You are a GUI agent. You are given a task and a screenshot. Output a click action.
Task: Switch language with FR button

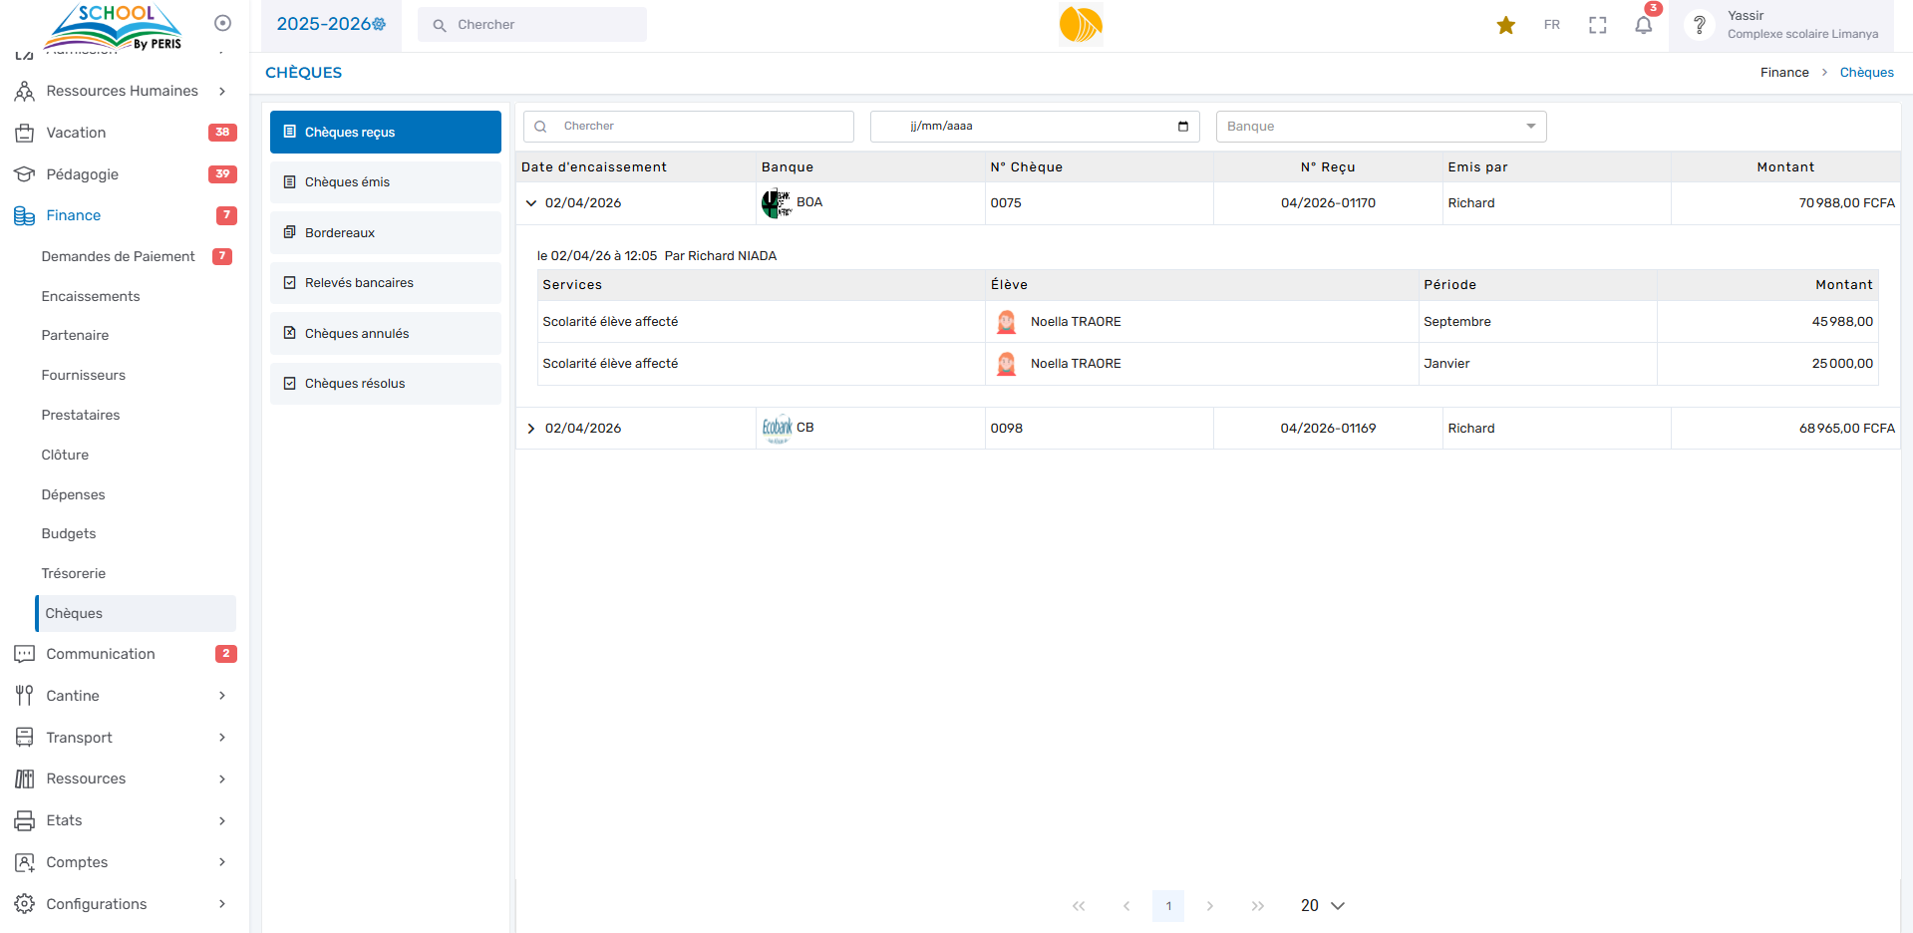(x=1551, y=25)
